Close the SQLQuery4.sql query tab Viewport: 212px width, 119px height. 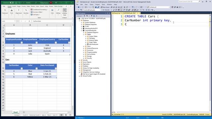139,13
